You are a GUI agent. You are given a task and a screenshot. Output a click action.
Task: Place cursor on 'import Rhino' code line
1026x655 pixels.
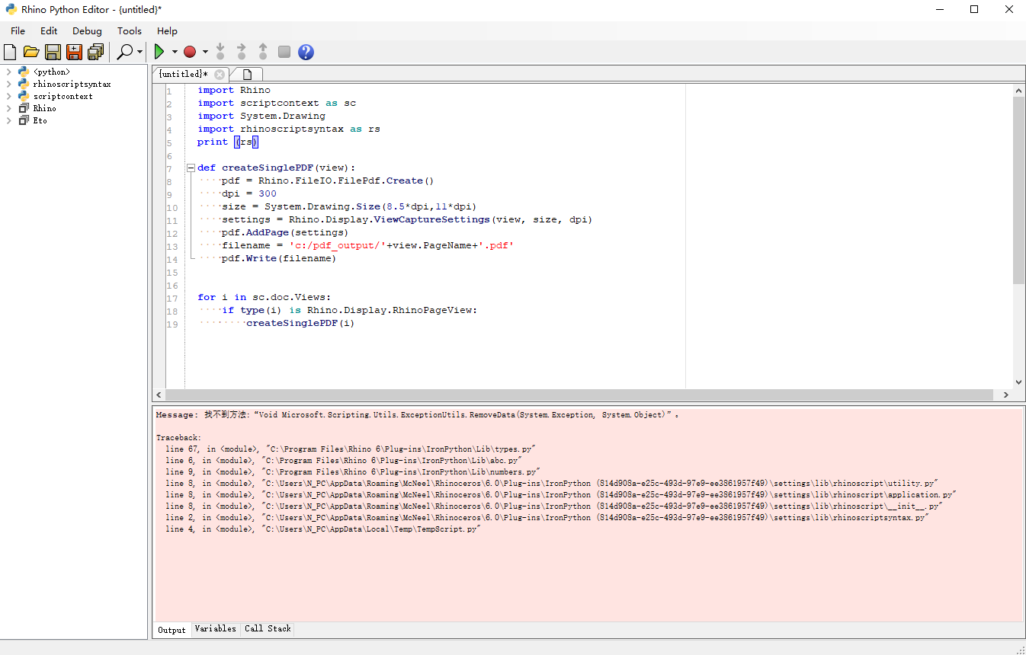pyautogui.click(x=234, y=90)
